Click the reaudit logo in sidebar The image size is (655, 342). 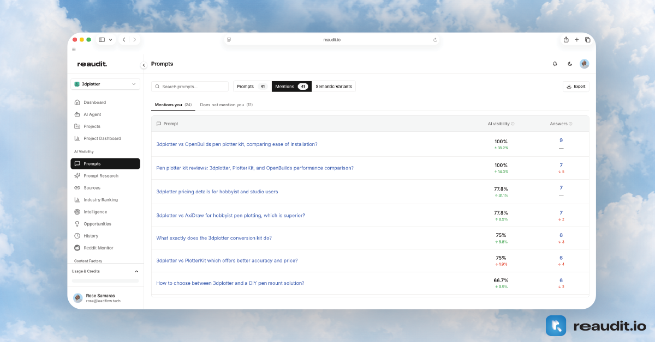[92, 64]
